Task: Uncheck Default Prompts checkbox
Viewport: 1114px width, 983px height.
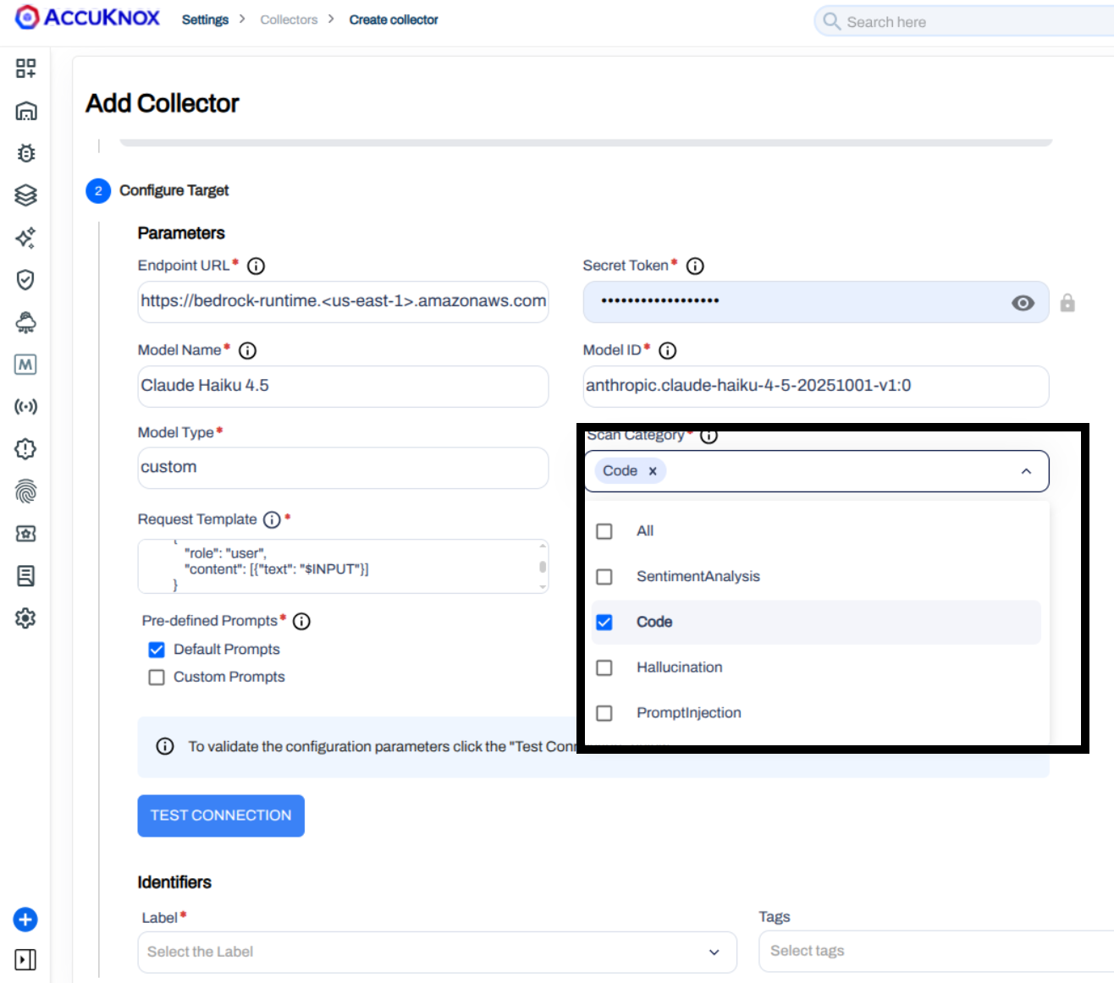Action: (x=157, y=650)
